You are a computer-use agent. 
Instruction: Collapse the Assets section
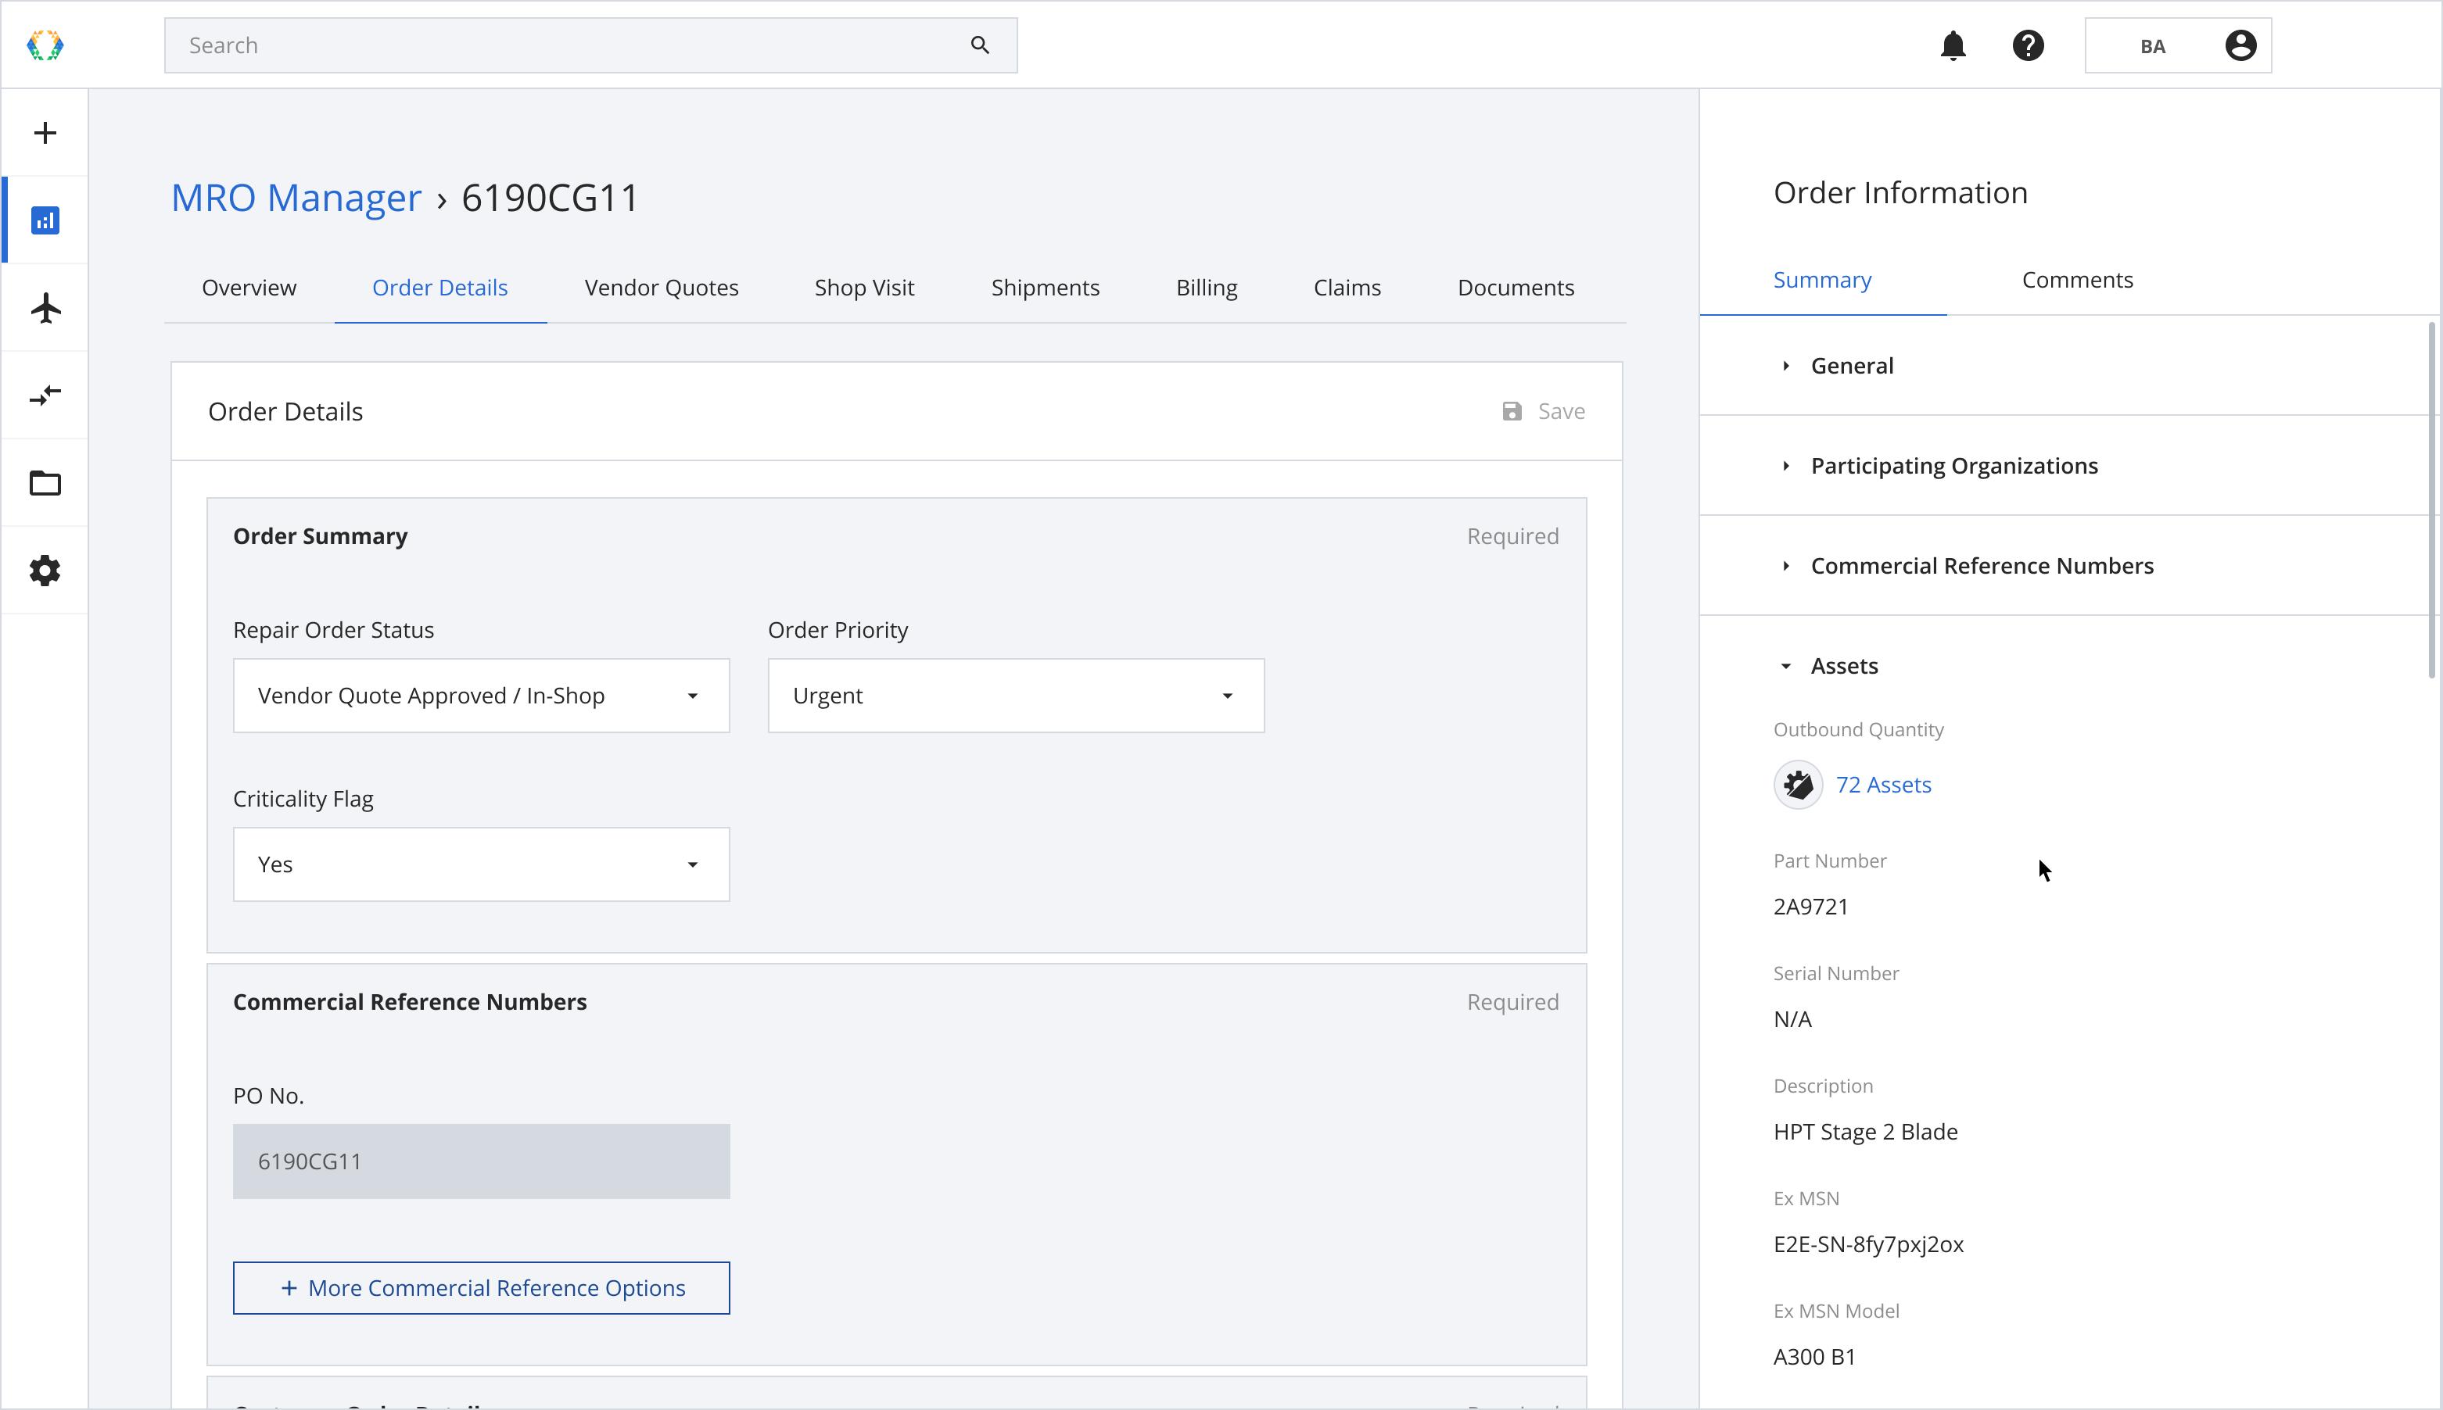click(x=1843, y=666)
